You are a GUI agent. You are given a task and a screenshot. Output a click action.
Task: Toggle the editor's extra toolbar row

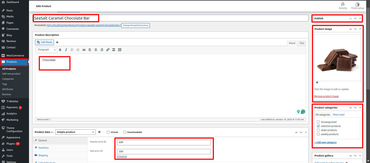tap(120, 50)
